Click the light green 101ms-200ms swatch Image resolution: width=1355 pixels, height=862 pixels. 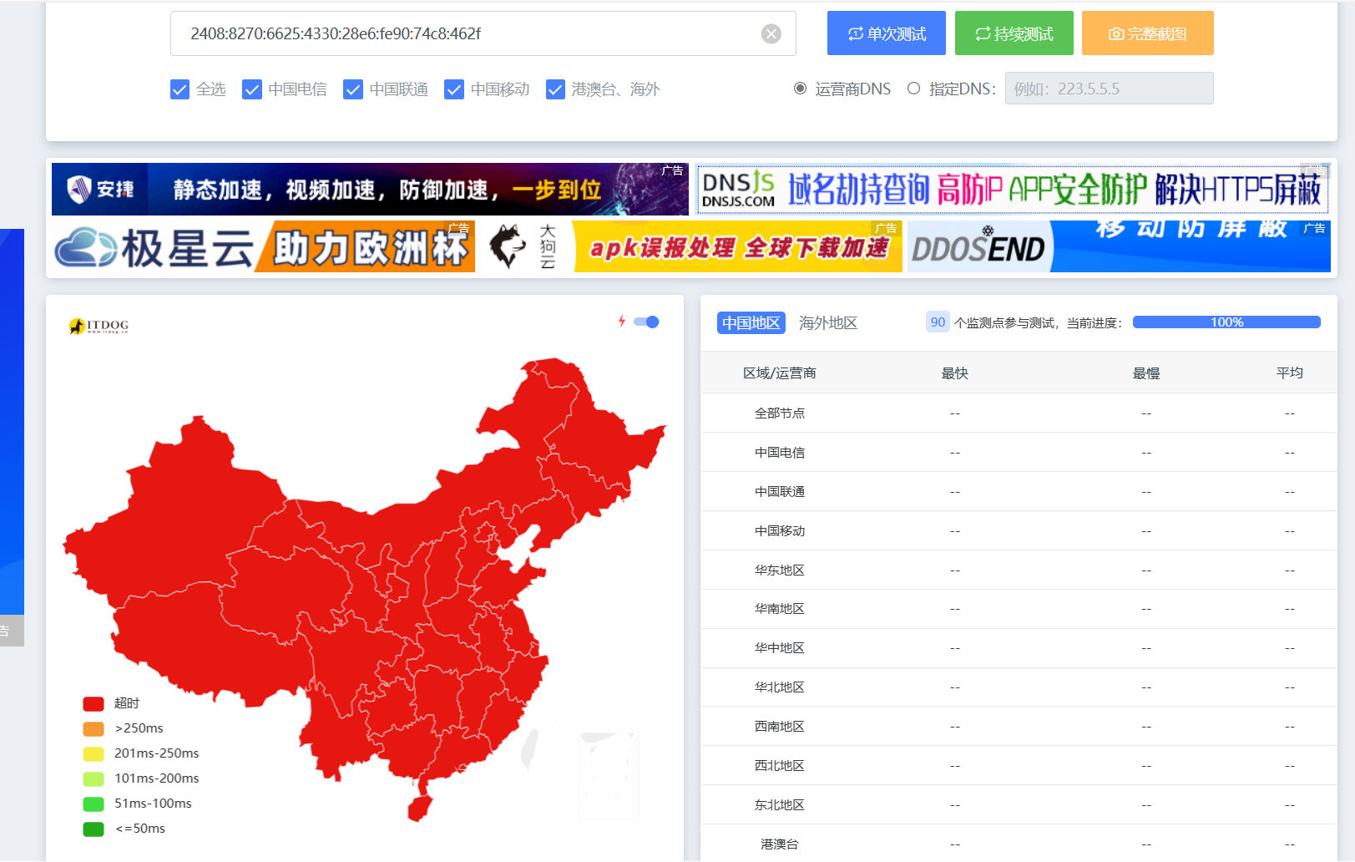(x=94, y=778)
